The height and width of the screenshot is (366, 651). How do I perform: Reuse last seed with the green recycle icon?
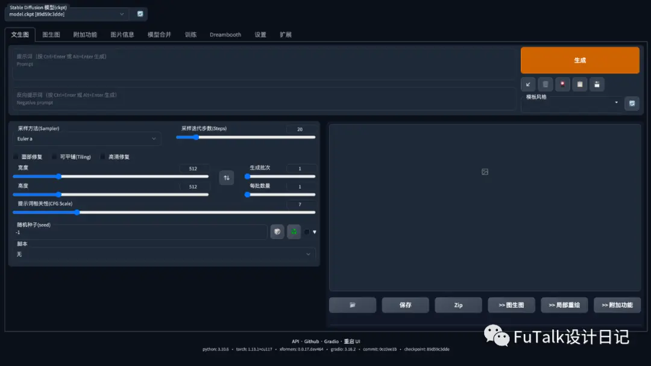294,232
